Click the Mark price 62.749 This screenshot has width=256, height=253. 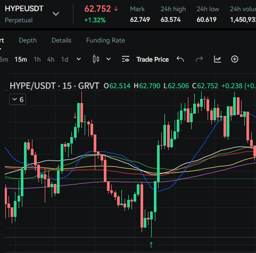click(x=140, y=20)
